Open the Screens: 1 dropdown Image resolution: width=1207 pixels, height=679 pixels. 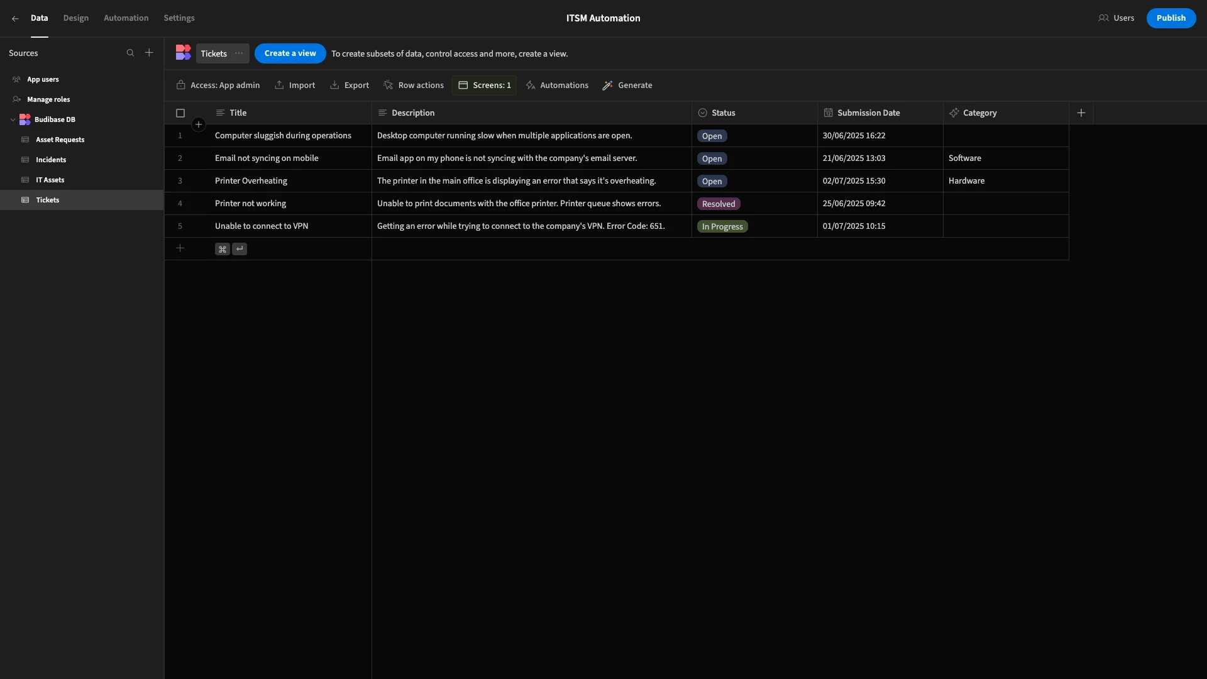(484, 86)
